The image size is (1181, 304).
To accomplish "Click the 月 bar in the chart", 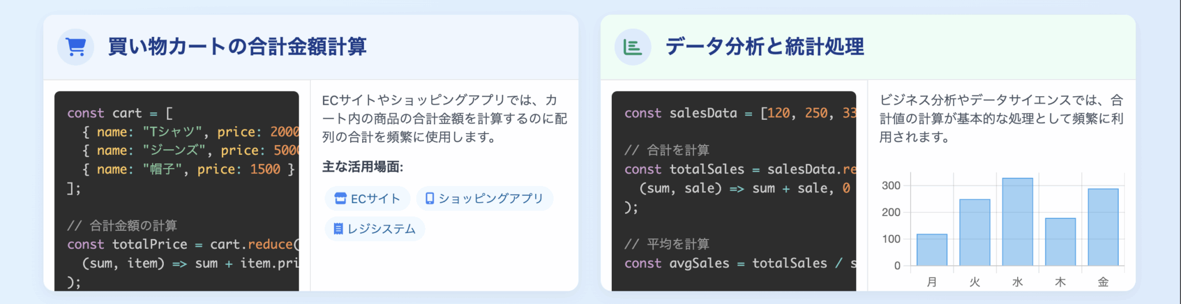I will (x=932, y=250).
